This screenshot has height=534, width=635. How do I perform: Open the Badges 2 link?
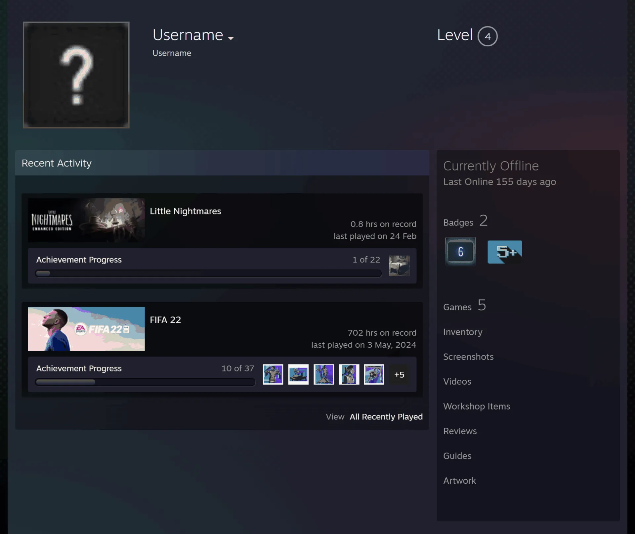click(x=465, y=221)
